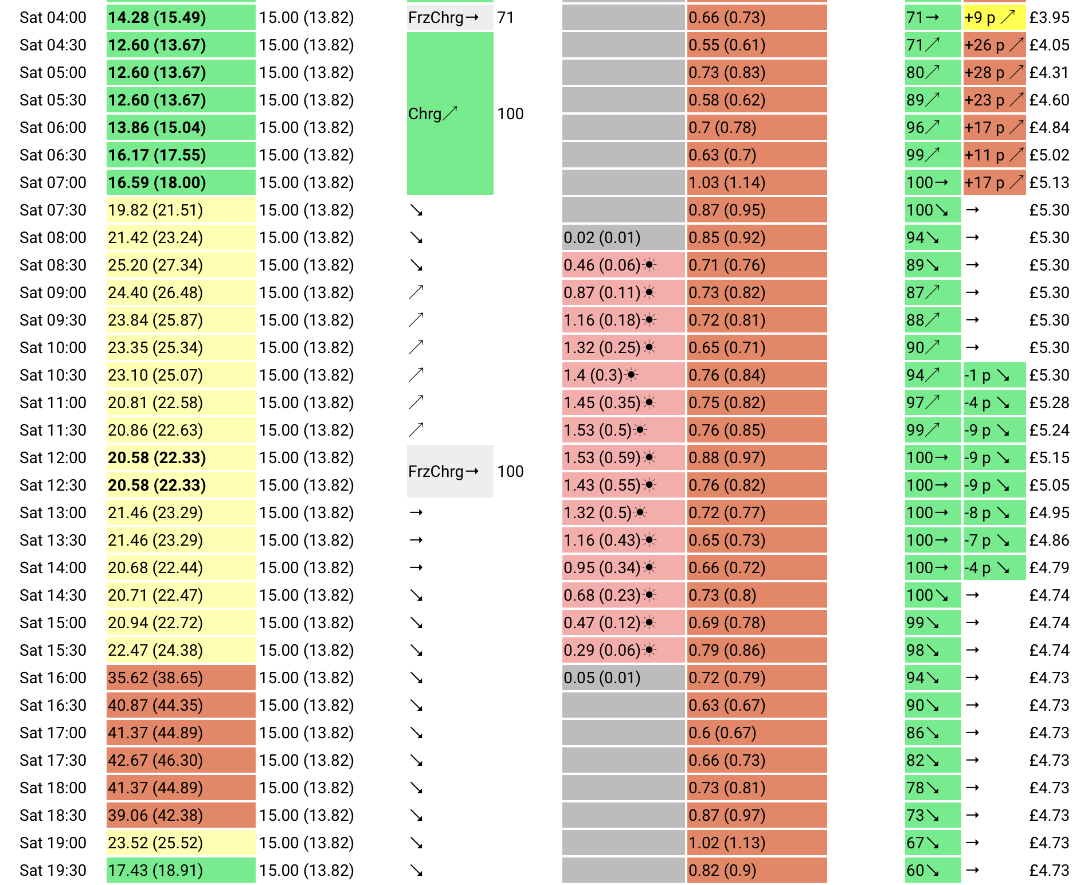
Task: Click the FrzChrg cell at Sat 04:00
Action: (450, 17)
